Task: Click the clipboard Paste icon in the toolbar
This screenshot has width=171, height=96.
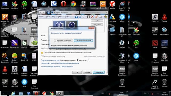Action: click(x=88, y=17)
